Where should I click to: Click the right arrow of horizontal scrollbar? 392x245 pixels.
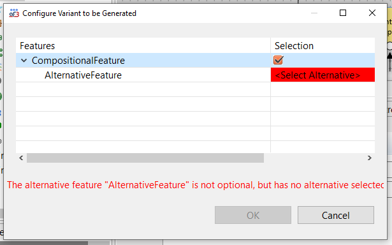click(370, 158)
